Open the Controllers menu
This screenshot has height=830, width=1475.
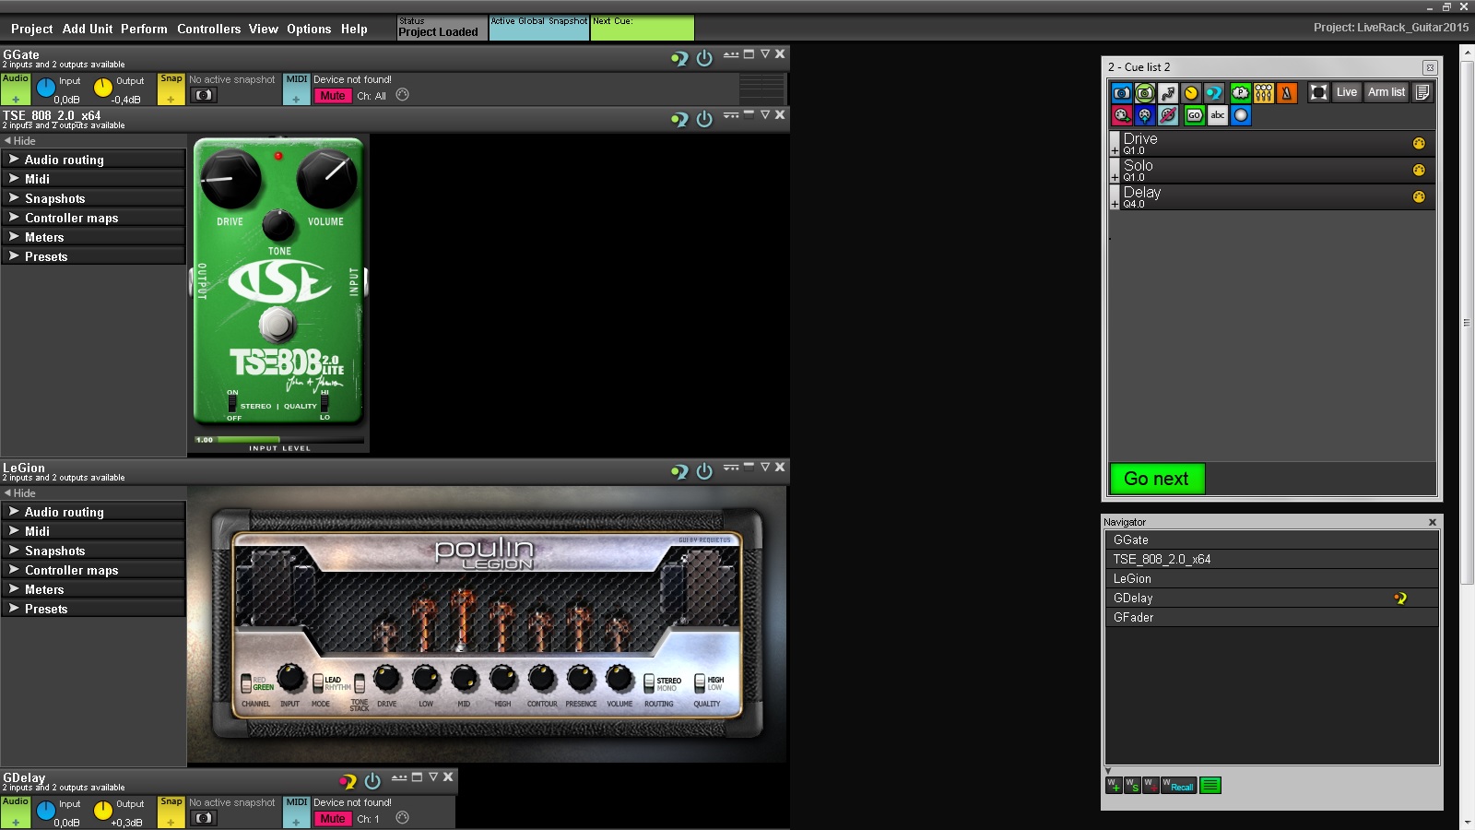click(x=208, y=29)
